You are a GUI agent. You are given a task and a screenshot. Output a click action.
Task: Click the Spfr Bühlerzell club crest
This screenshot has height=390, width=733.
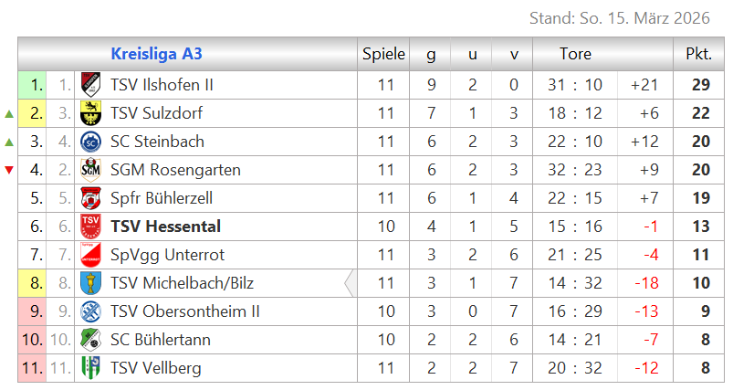pos(90,198)
